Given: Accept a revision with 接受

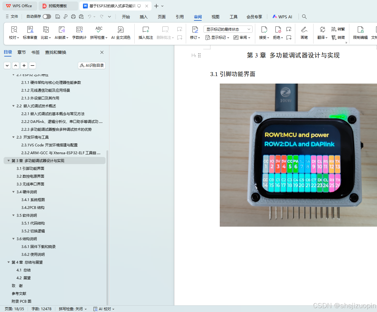Looking at the screenshot, I should point(263,32).
